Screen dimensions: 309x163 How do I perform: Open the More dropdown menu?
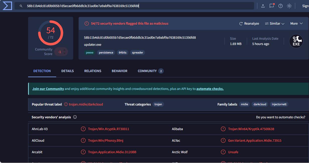(x=296, y=24)
